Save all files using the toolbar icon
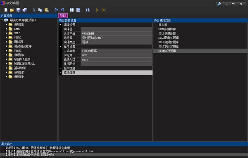Screen dimensions: 248x158 click(x=25, y=10)
